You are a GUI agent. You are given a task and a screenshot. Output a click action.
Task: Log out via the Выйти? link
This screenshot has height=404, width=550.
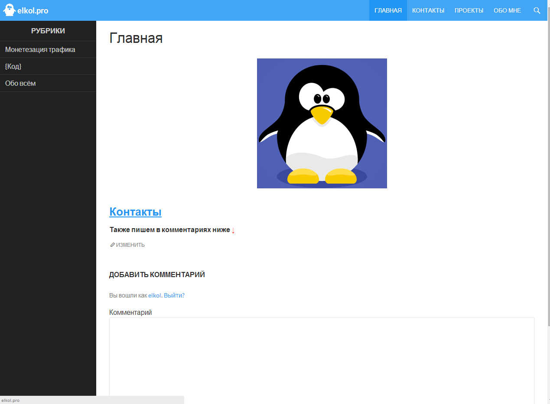pos(174,295)
